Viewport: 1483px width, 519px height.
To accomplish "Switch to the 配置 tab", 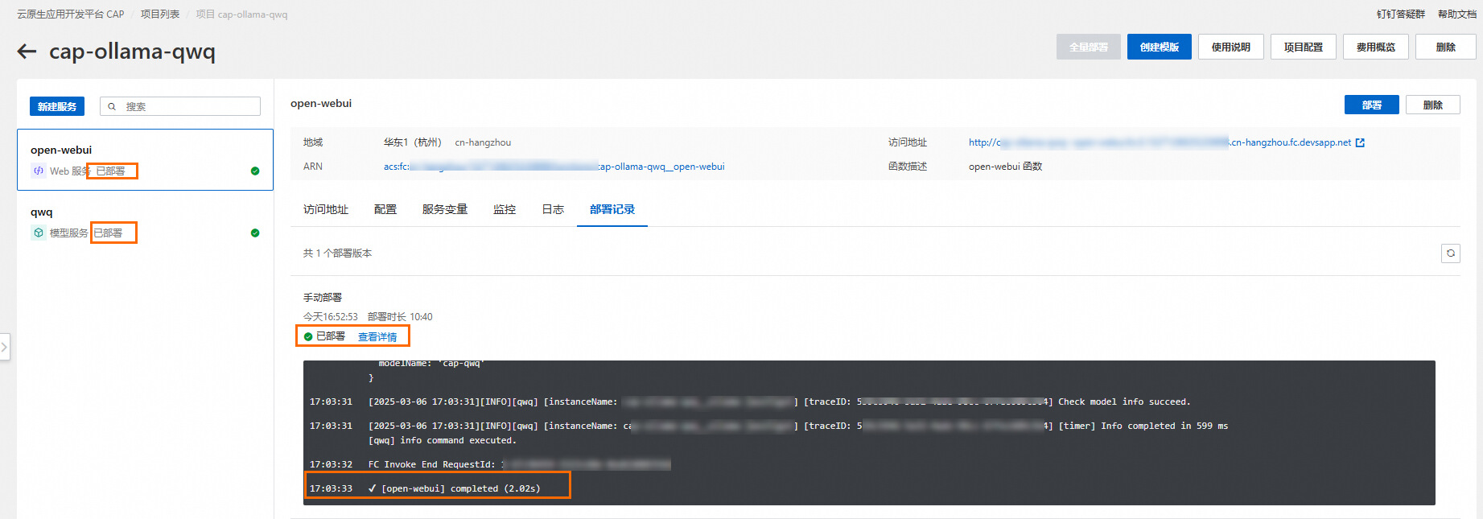I will [385, 210].
